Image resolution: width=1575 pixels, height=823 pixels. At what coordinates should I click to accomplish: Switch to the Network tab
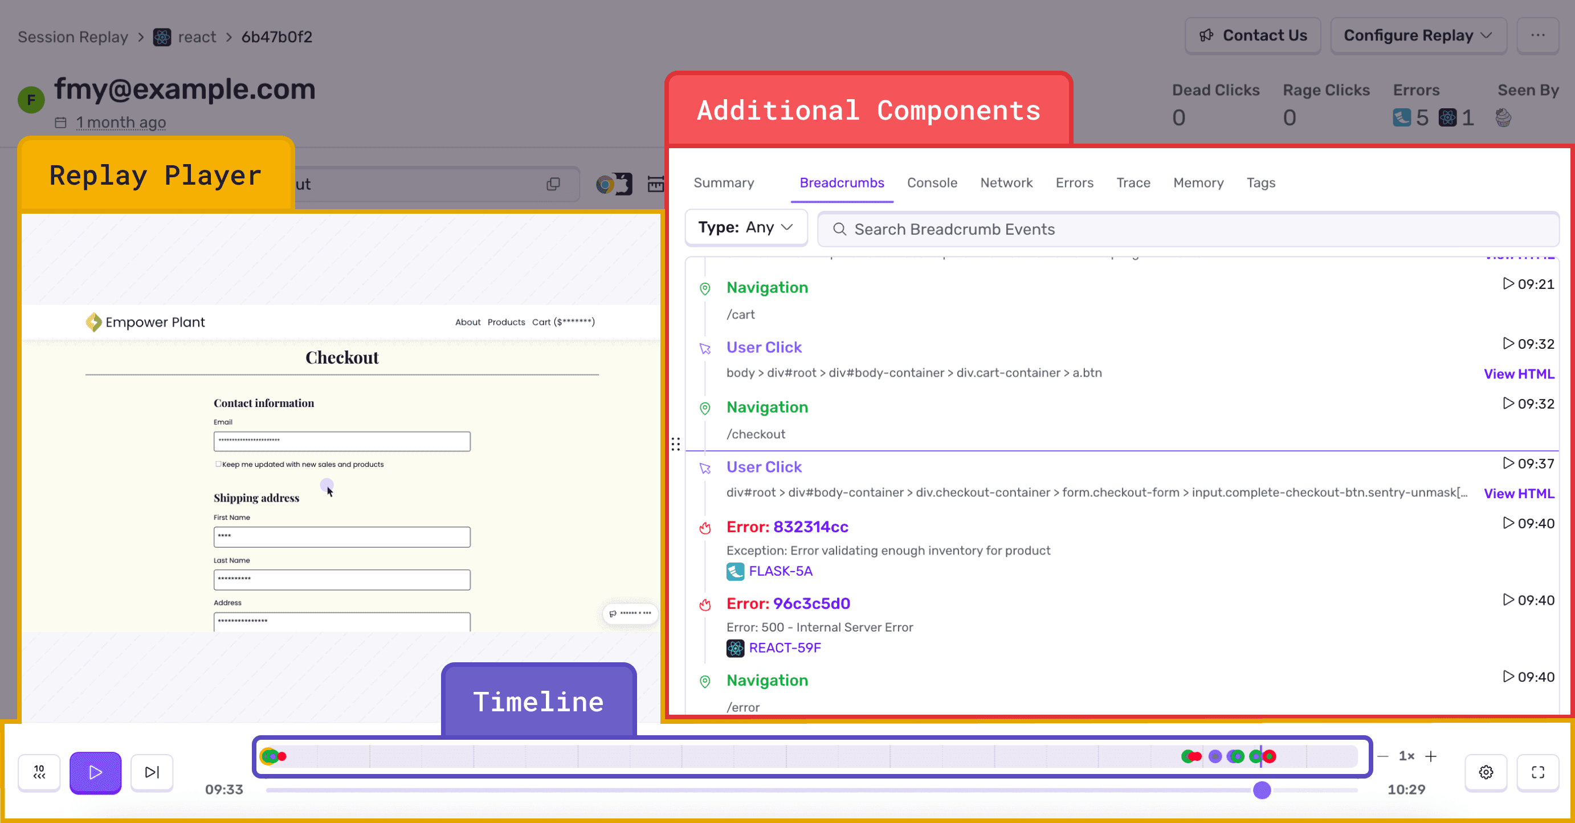pos(1006,183)
